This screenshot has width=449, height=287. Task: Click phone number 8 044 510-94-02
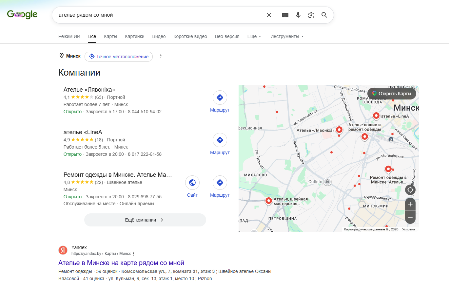(145, 112)
